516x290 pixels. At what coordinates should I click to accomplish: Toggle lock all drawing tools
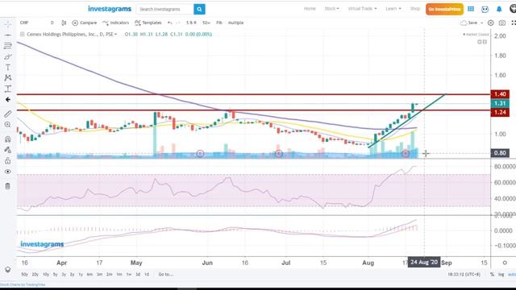click(x=8, y=161)
